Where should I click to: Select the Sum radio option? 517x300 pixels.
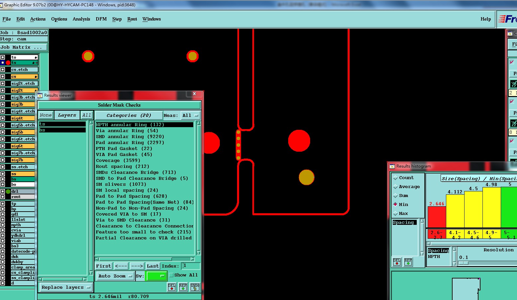(395, 196)
